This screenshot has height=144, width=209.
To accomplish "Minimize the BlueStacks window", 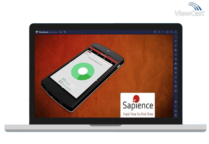I will point(163,32).
